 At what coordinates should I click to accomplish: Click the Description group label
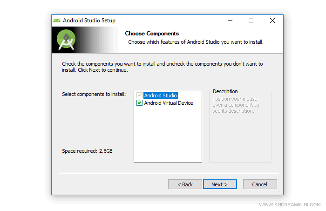[x=225, y=91]
